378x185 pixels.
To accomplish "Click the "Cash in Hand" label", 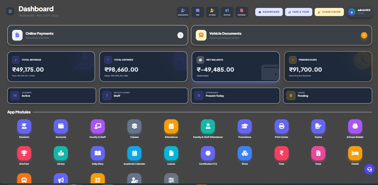I will coord(203,76).
